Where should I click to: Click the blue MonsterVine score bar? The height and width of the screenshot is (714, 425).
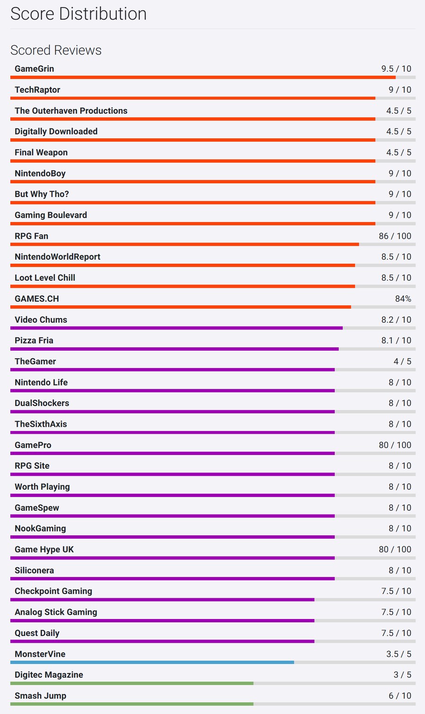point(152,662)
